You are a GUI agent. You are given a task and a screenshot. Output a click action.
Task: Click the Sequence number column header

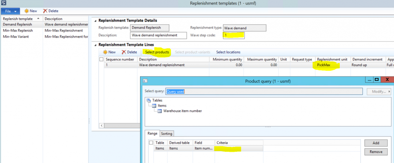[120, 60]
